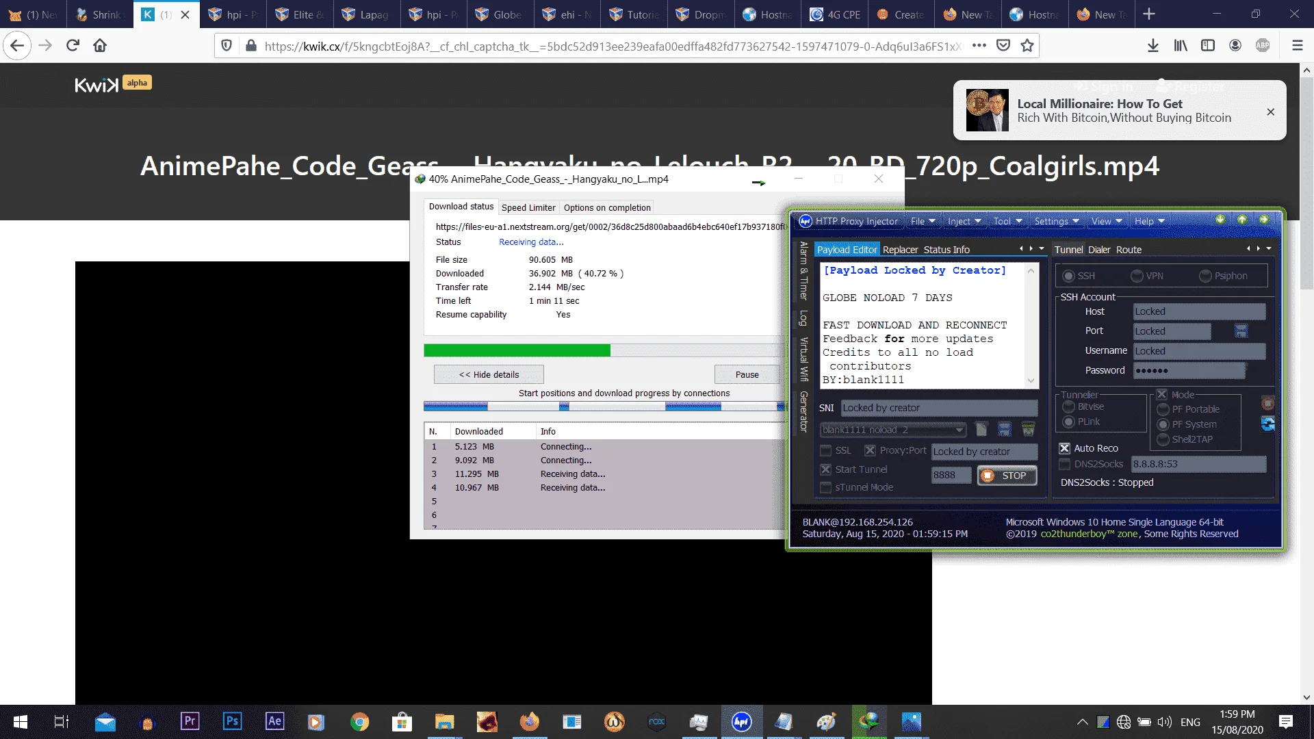1314x739 pixels.
Task: Close the Local Millionaire ad notification
Action: point(1270,112)
